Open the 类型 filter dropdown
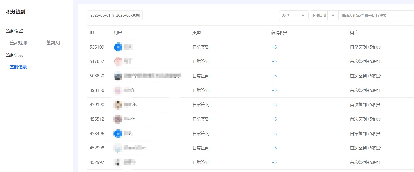 (293, 15)
